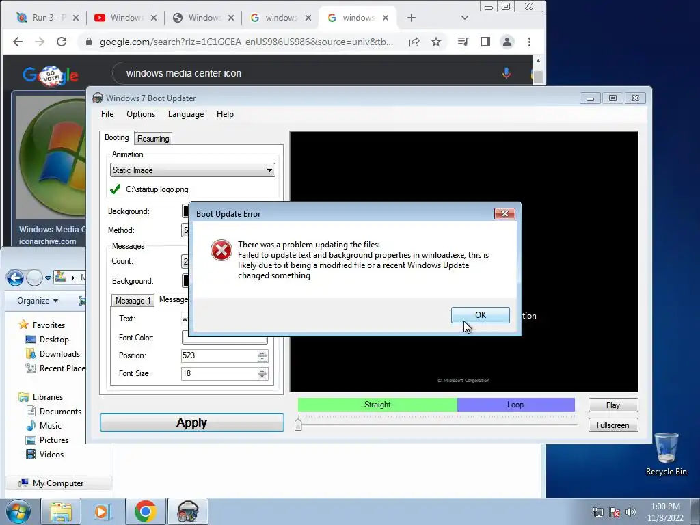Image resolution: width=700 pixels, height=525 pixels.
Task: Open the Language menu in Boot Updater
Action: coord(186,114)
